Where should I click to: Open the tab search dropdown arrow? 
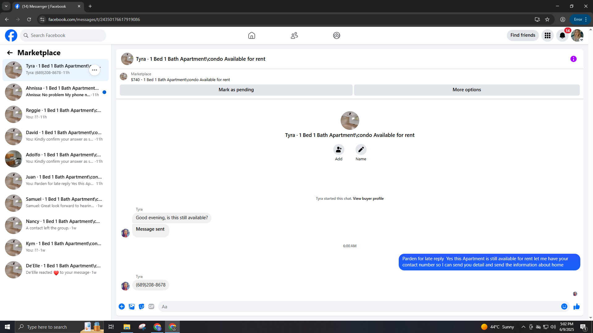[6, 6]
